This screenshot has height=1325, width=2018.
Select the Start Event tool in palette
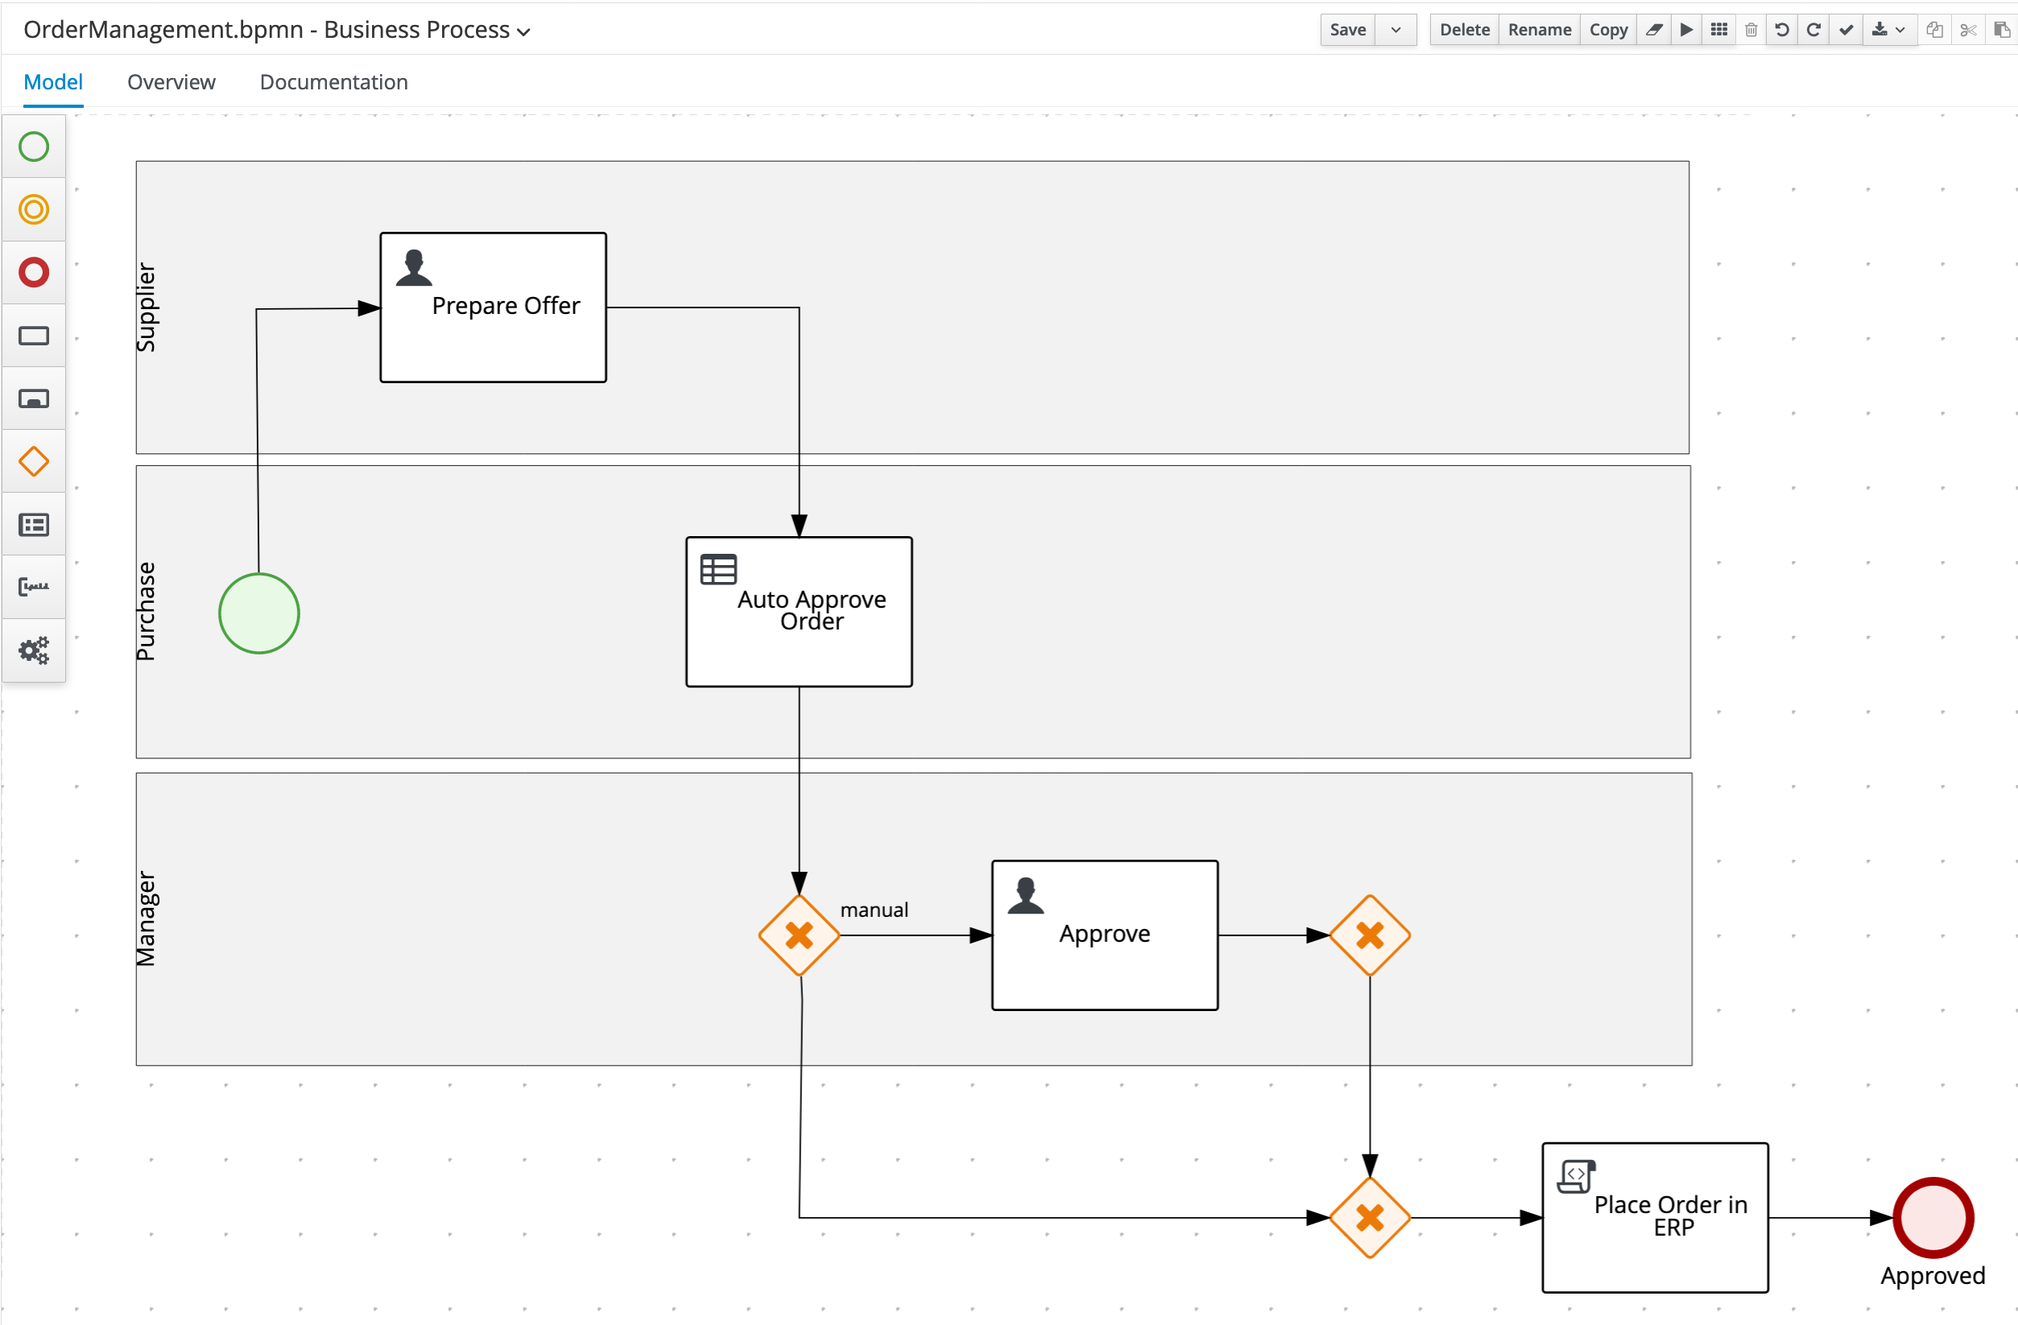(x=34, y=147)
